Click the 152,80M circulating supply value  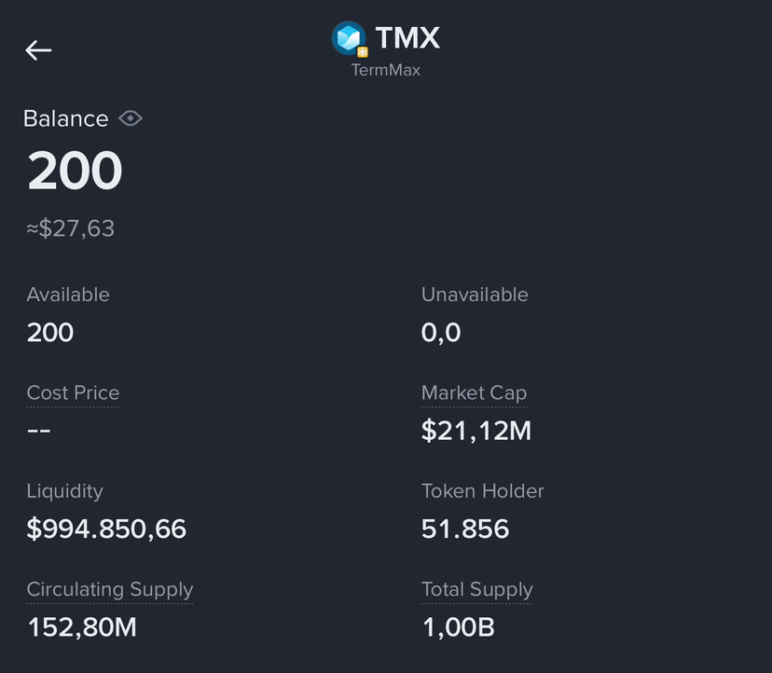(82, 627)
